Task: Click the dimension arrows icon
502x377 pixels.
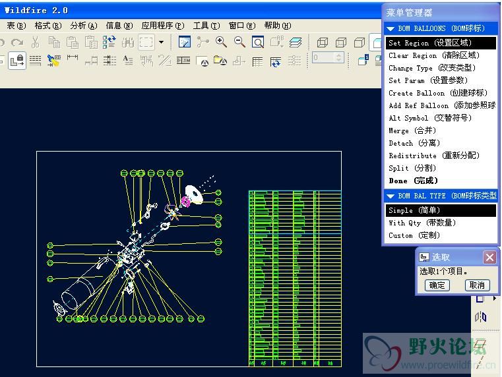Action: (73, 57)
